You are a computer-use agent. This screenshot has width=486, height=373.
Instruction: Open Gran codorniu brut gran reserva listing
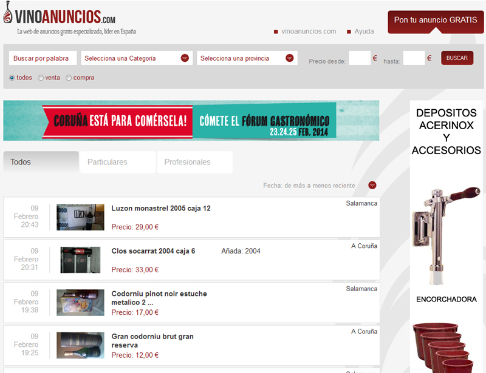(152, 340)
